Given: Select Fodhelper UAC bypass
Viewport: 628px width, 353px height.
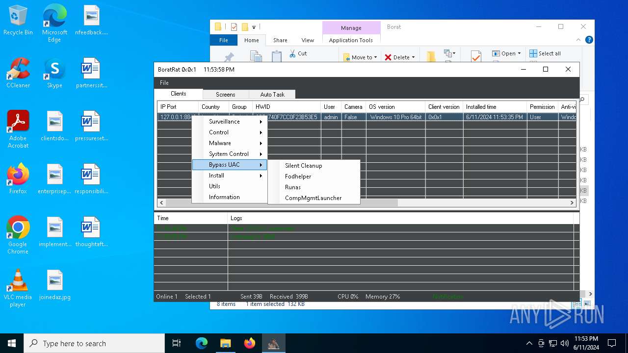Looking at the screenshot, I should click(x=314, y=176).
